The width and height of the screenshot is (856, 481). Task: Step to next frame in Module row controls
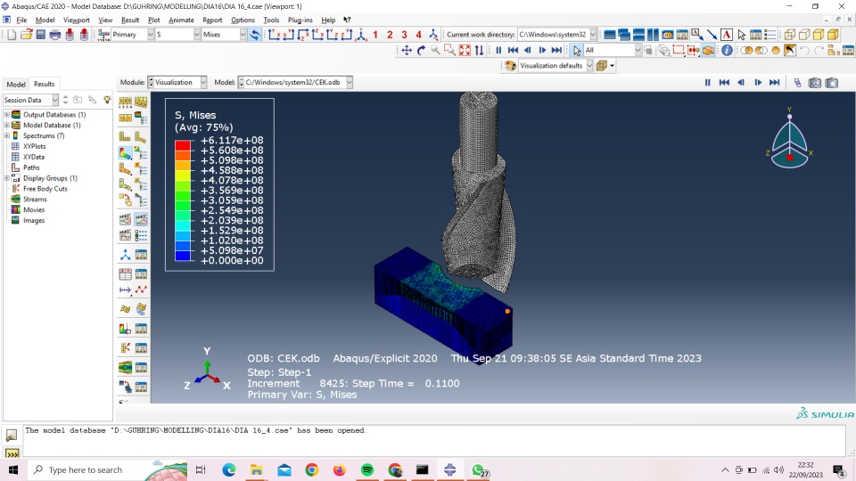[x=758, y=83]
